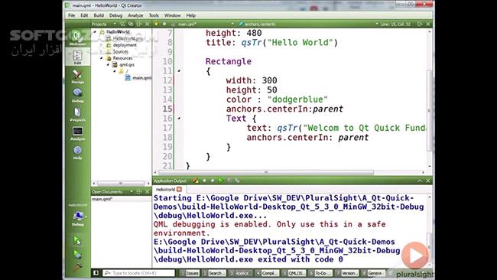Viewport: 497px width, 280px height.
Task: Filter the Projects tree
Action: pyautogui.click(x=122, y=24)
